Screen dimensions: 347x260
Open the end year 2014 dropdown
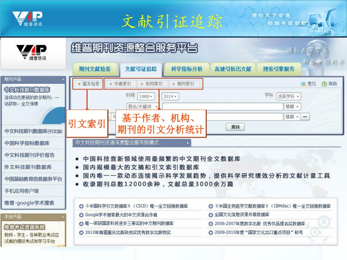[x=170, y=96]
